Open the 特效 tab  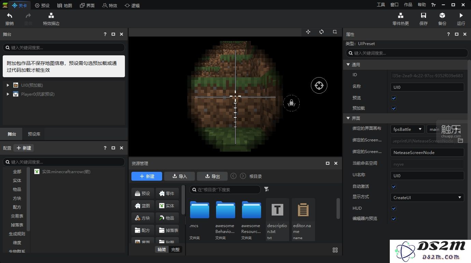tap(110, 5)
